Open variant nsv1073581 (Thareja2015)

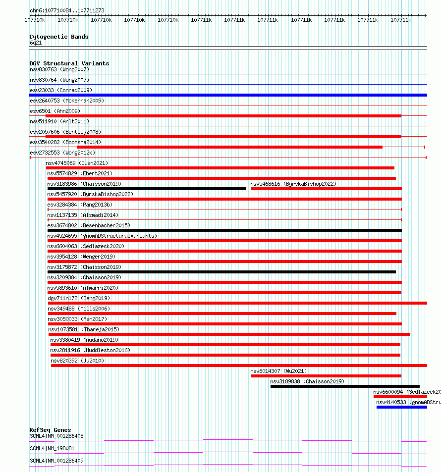[84, 330]
